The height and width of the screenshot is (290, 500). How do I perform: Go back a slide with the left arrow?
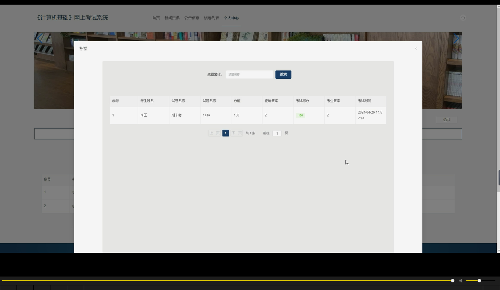coord(40,38)
